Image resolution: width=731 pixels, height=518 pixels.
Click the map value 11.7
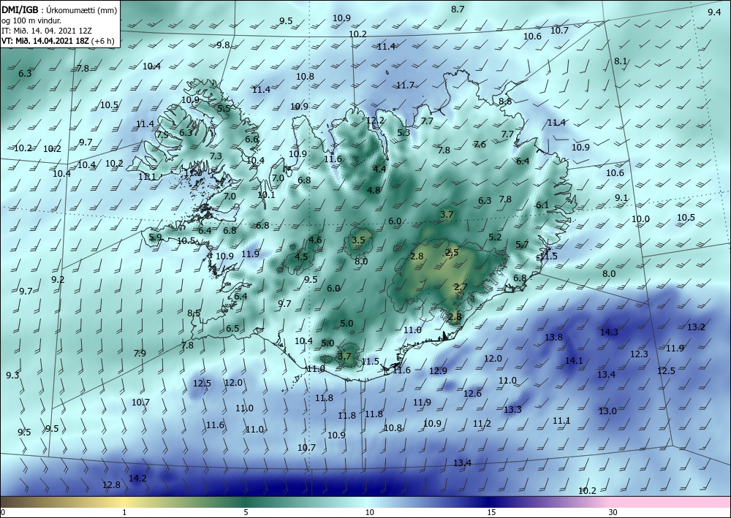point(405,85)
